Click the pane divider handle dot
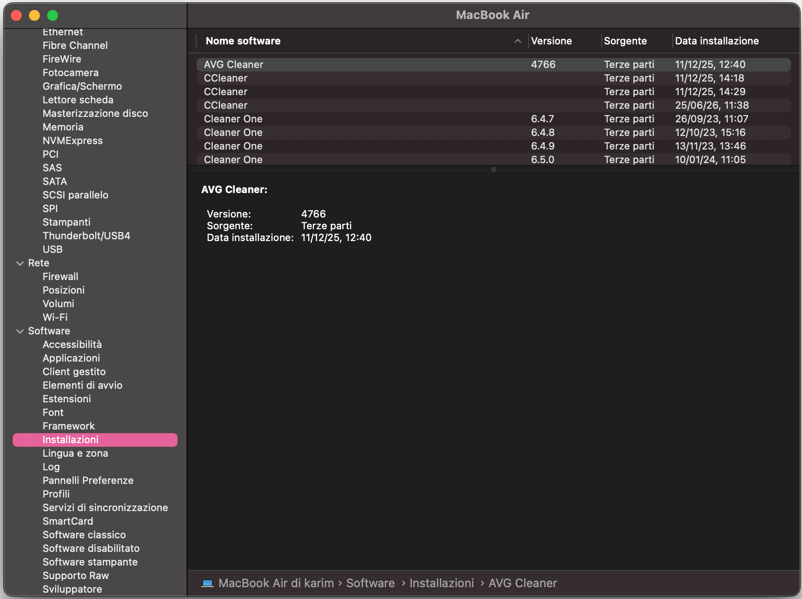802x599 pixels. pos(494,169)
